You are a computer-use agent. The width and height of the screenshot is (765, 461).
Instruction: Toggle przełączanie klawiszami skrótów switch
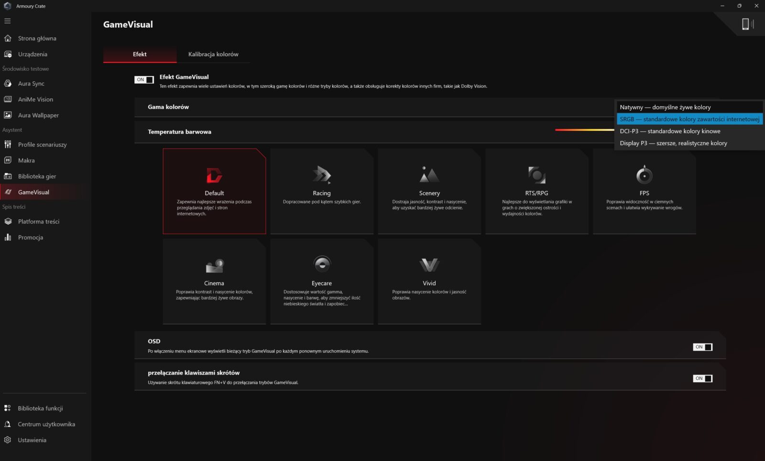[x=702, y=378]
